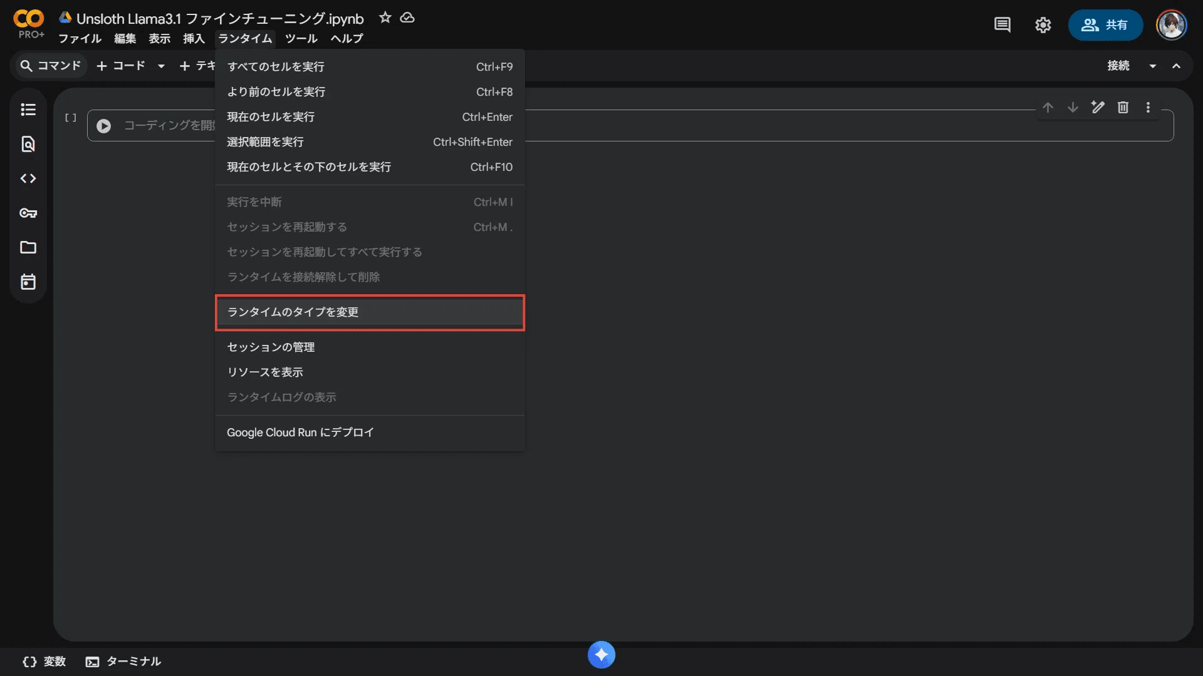Image resolution: width=1203 pixels, height=676 pixels.
Task: Open the 表示 menu
Action: 160,39
